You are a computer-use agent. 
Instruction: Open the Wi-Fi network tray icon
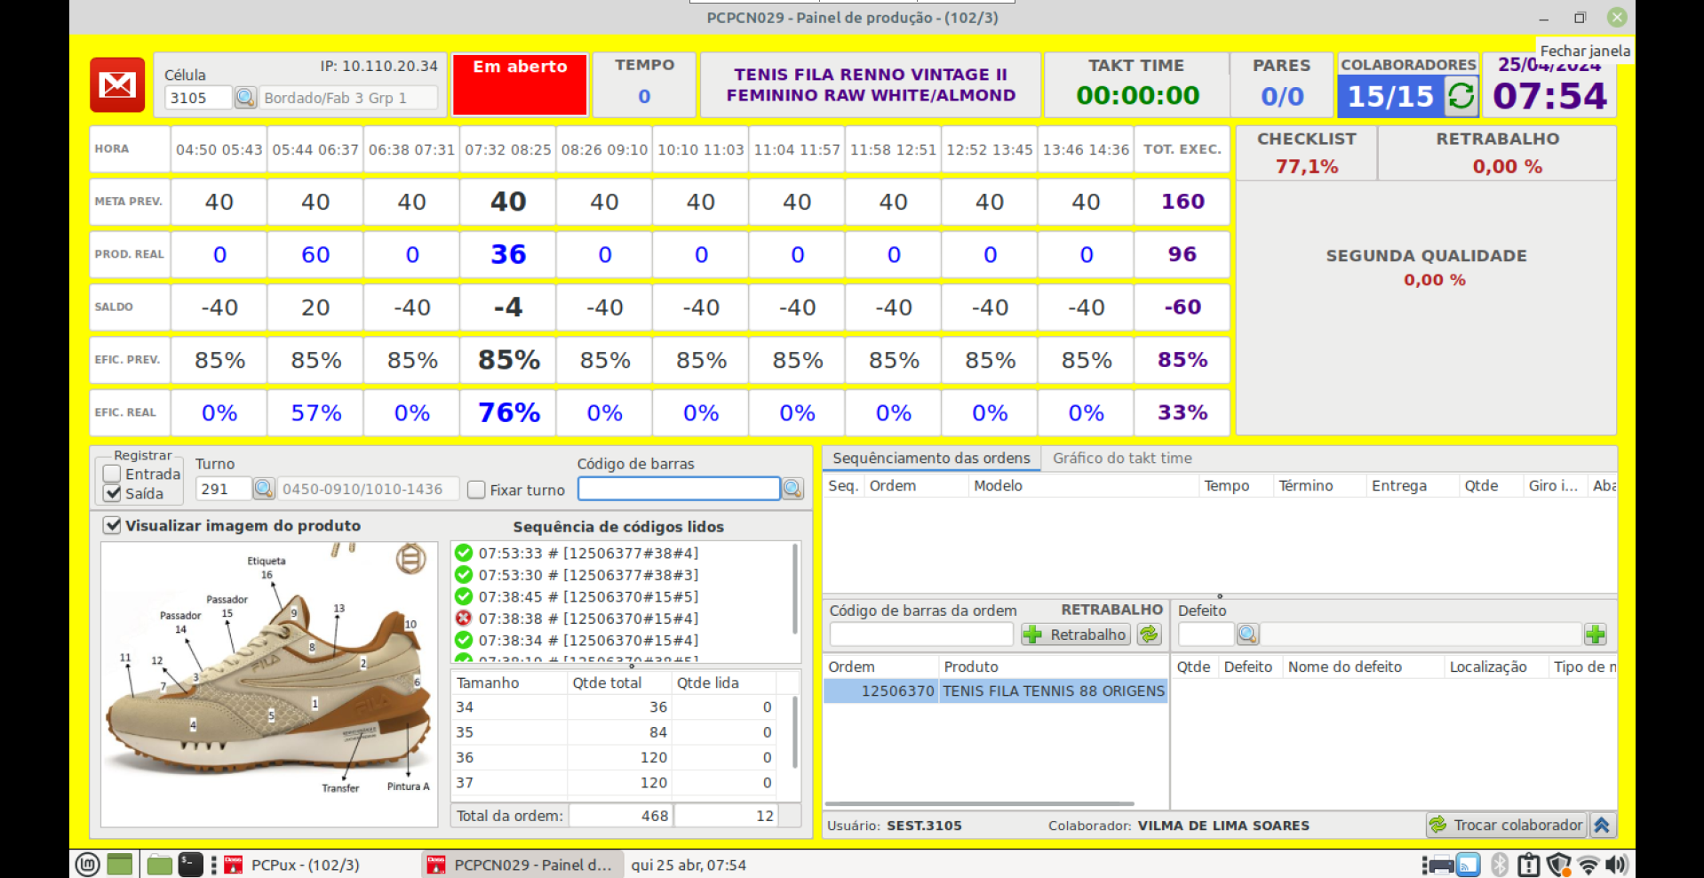coord(1589,865)
